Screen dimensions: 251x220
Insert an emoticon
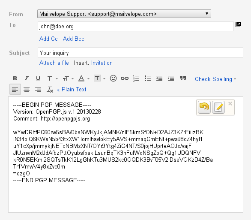(113, 78)
